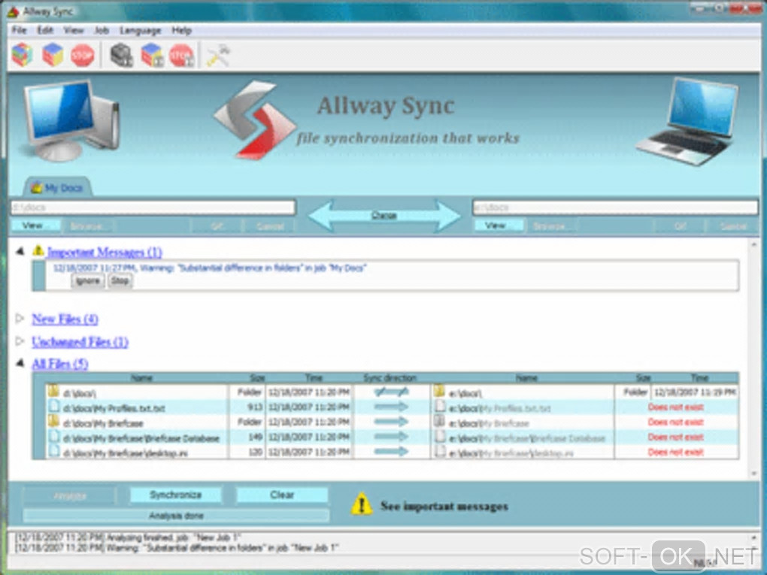
Task: Open the File menu
Action: tap(19, 30)
